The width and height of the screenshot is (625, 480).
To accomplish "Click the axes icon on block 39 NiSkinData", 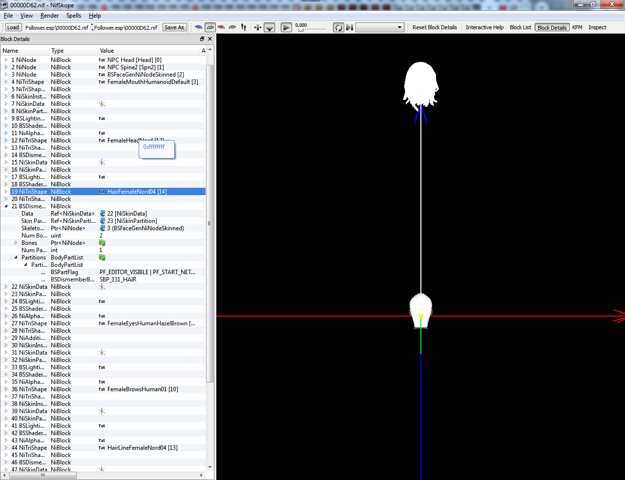I will click(102, 411).
